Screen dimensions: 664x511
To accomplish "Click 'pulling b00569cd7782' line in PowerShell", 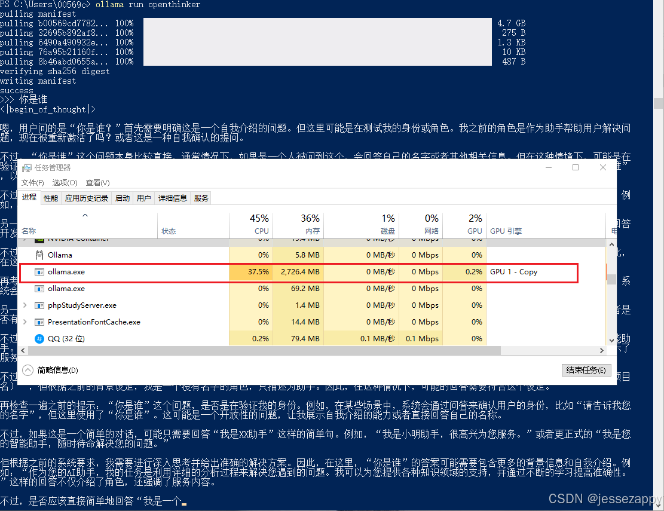I will pos(54,23).
